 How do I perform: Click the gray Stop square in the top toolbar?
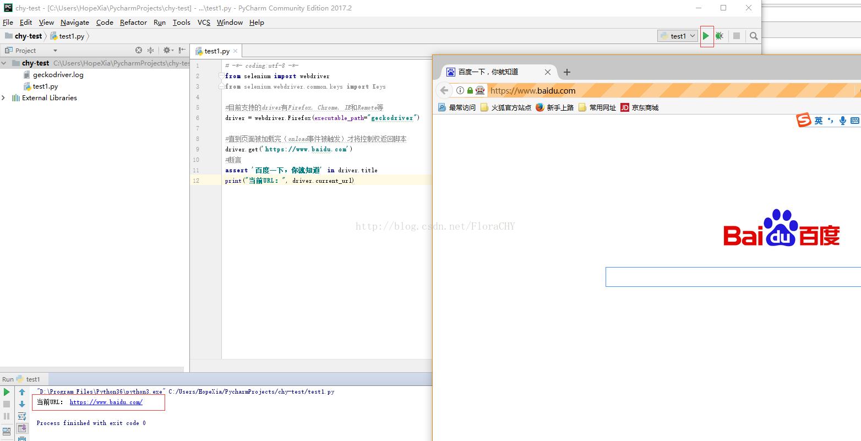pyautogui.click(x=737, y=36)
